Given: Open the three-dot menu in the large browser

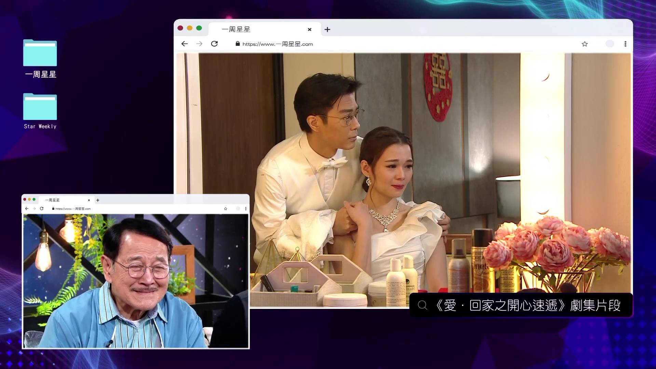Looking at the screenshot, I should click(x=625, y=44).
